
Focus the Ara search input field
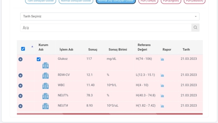tap(106, 28)
